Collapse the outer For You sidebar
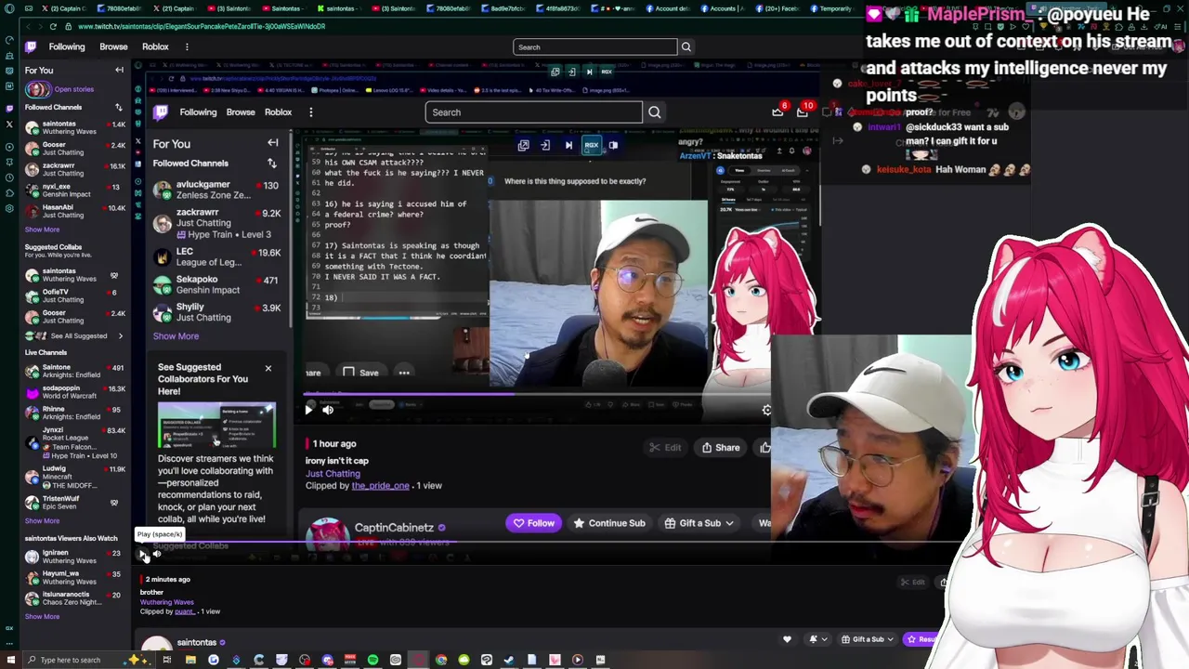This screenshot has width=1189, height=669. [x=119, y=71]
